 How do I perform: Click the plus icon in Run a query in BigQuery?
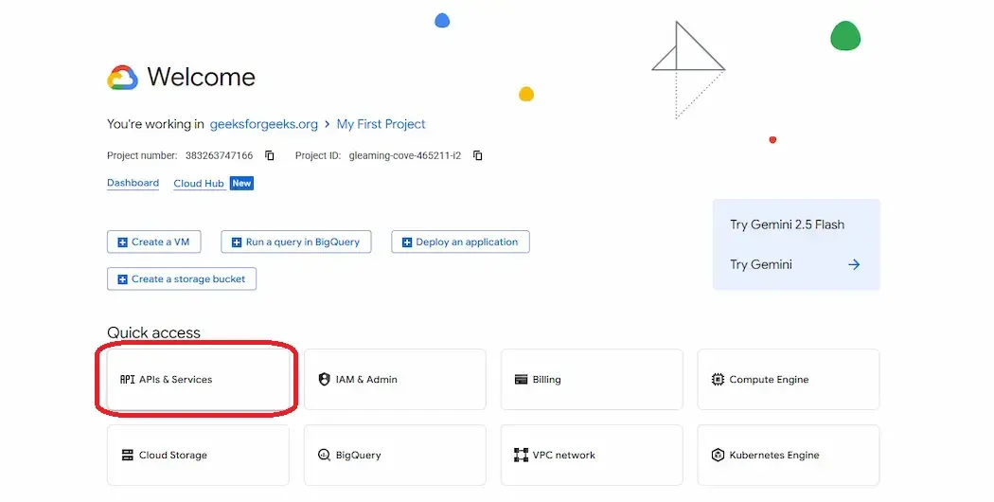click(x=237, y=242)
